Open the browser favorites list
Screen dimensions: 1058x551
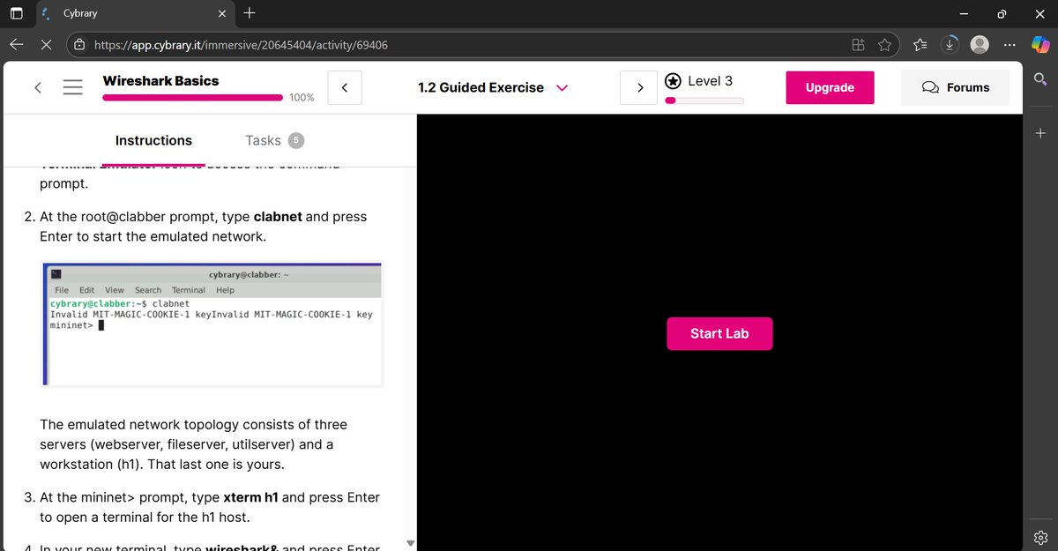(x=920, y=44)
